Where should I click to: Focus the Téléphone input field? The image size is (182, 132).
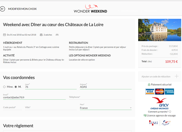(100, 97)
